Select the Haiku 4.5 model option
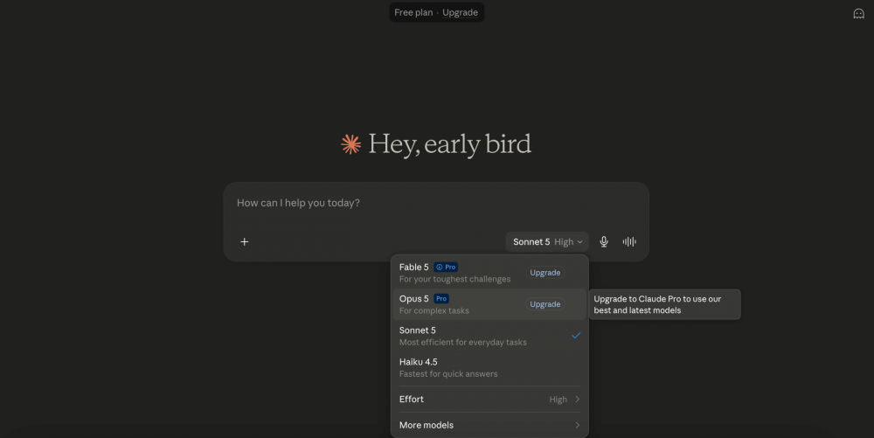 pyautogui.click(x=489, y=368)
